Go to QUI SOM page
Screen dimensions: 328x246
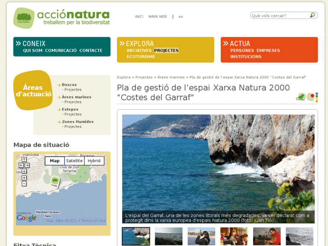[32, 51]
